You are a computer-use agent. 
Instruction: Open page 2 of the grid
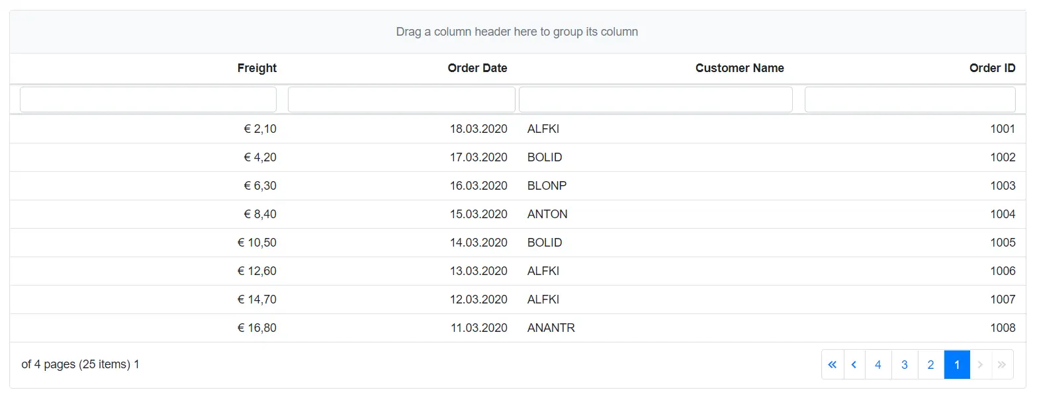pyautogui.click(x=930, y=364)
